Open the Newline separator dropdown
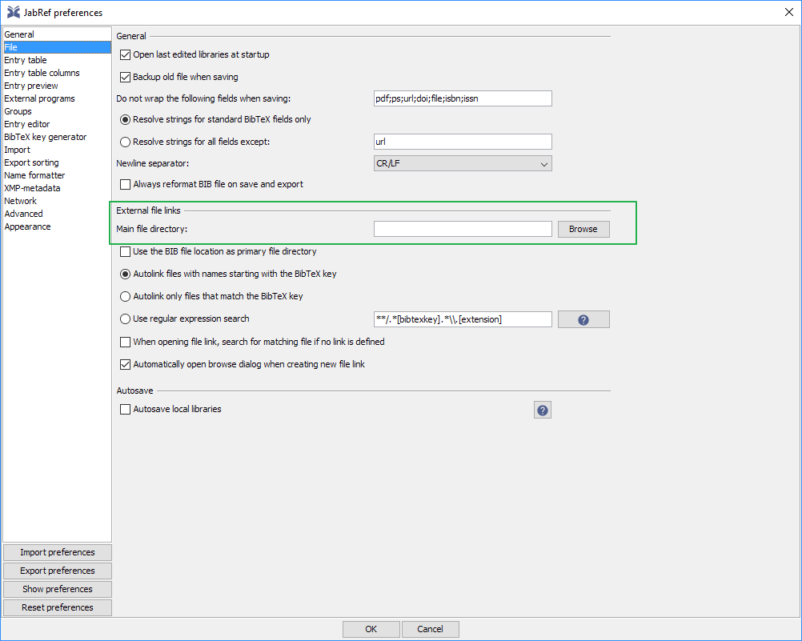 click(x=463, y=164)
